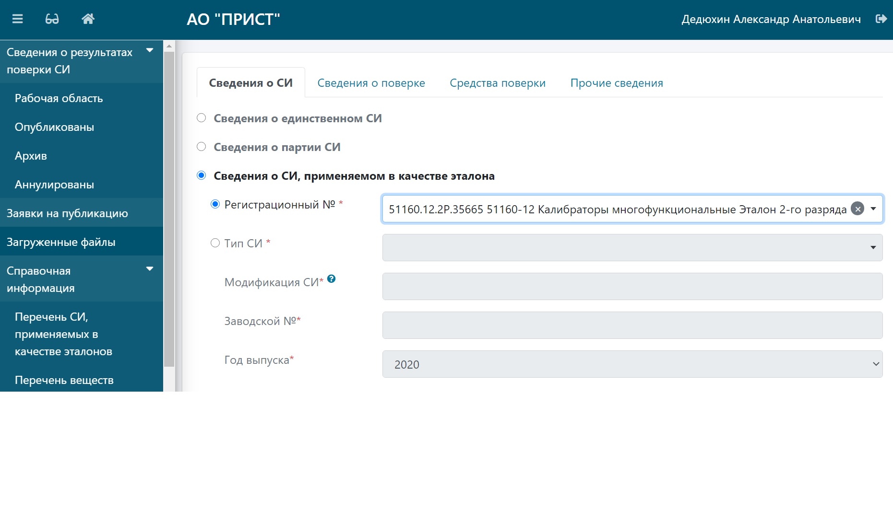893x522 pixels.
Task: Switch to Сведения о поверке tab
Action: [x=371, y=83]
